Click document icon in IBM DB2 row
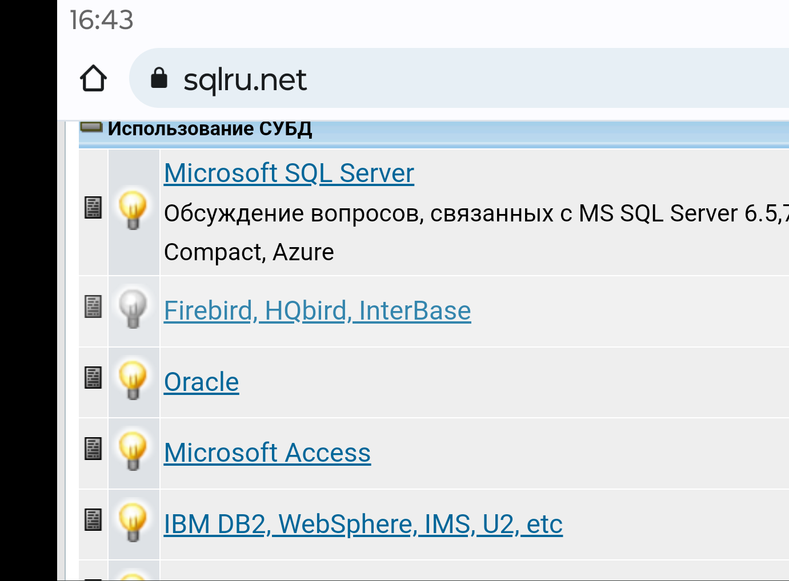Image resolution: width=789 pixels, height=581 pixels. click(x=93, y=519)
